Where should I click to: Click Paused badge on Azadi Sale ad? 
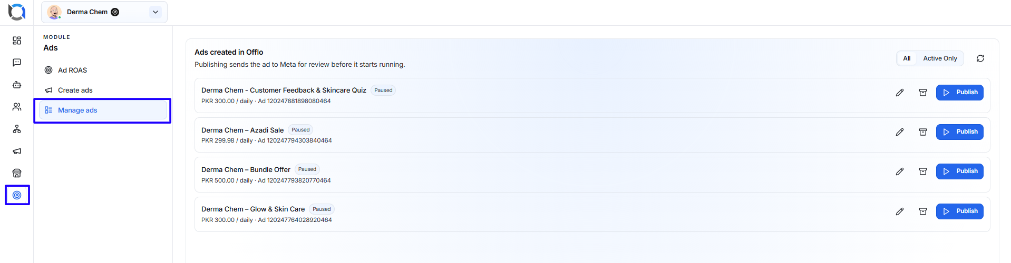[300, 130]
